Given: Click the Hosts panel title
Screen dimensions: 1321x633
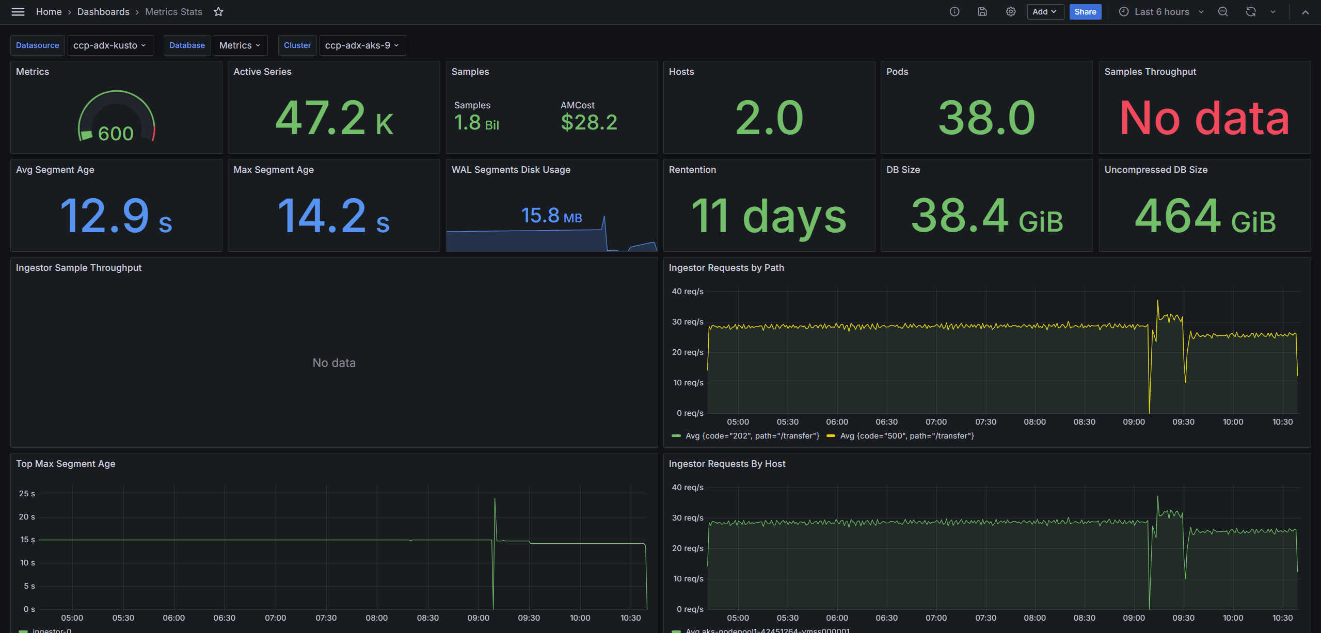Looking at the screenshot, I should tap(681, 72).
